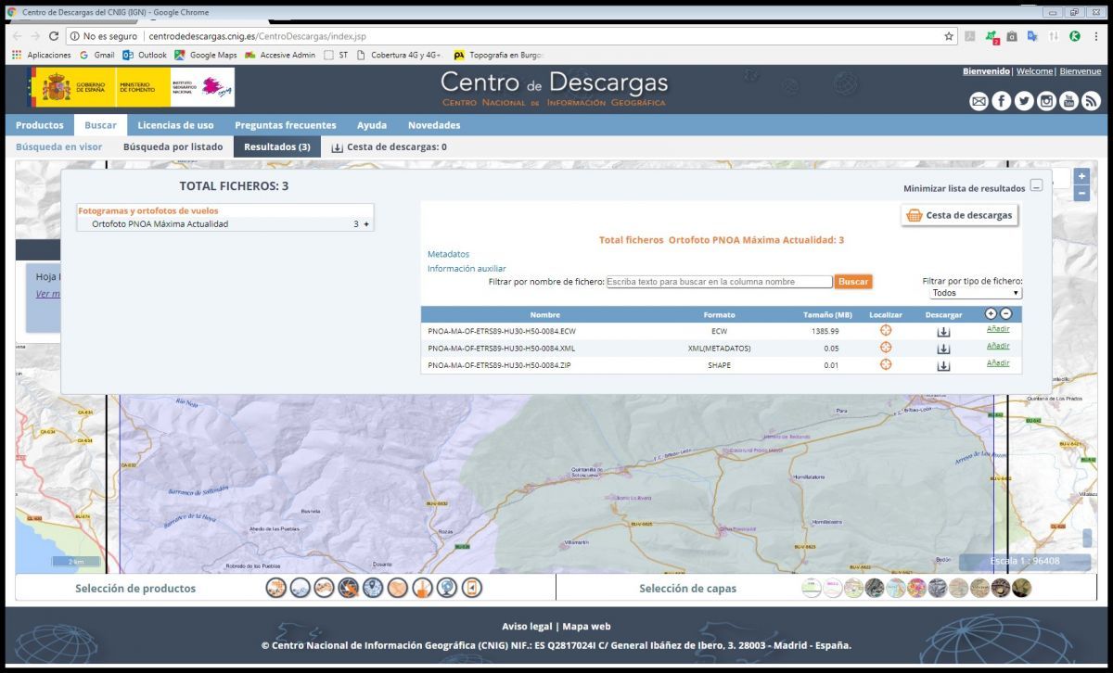Click the orange Buscar filter button
Screen dimensions: 1113x673
853,281
